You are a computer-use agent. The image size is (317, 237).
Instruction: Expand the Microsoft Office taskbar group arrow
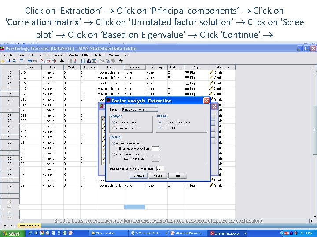point(166,233)
